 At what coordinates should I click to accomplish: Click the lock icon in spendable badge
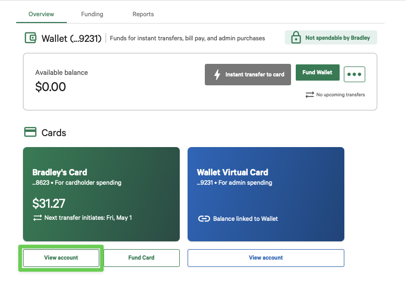coord(296,38)
